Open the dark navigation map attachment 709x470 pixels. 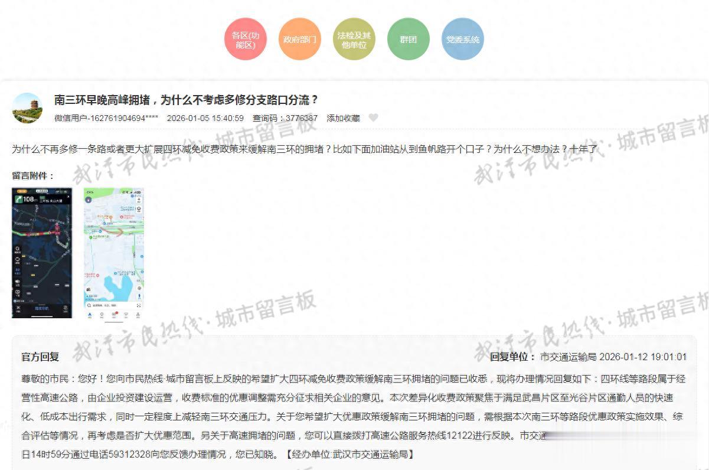coord(42,253)
